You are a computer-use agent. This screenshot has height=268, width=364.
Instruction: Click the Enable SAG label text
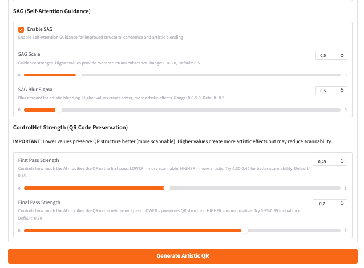(40, 29)
